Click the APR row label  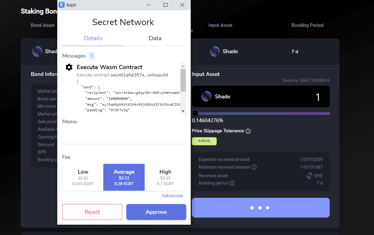(x=42, y=152)
